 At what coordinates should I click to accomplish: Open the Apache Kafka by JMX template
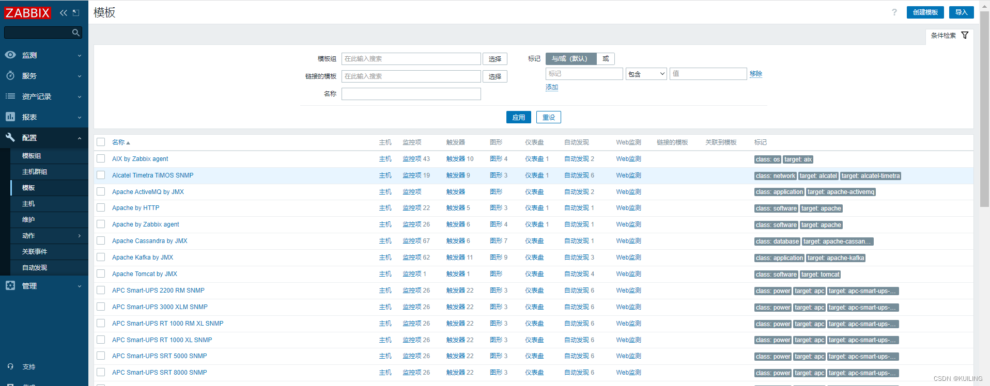click(143, 257)
